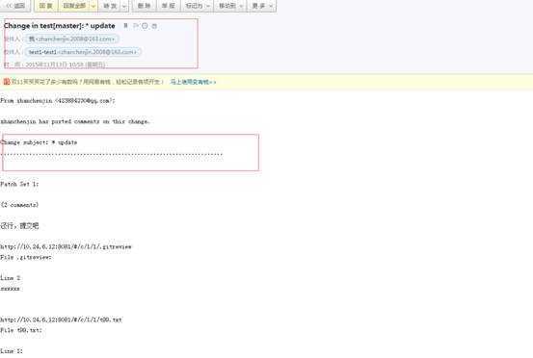Open the dropdown arrow beside 回复全部
Image resolution: width=533 pixels, height=358 pixels.
93,6
